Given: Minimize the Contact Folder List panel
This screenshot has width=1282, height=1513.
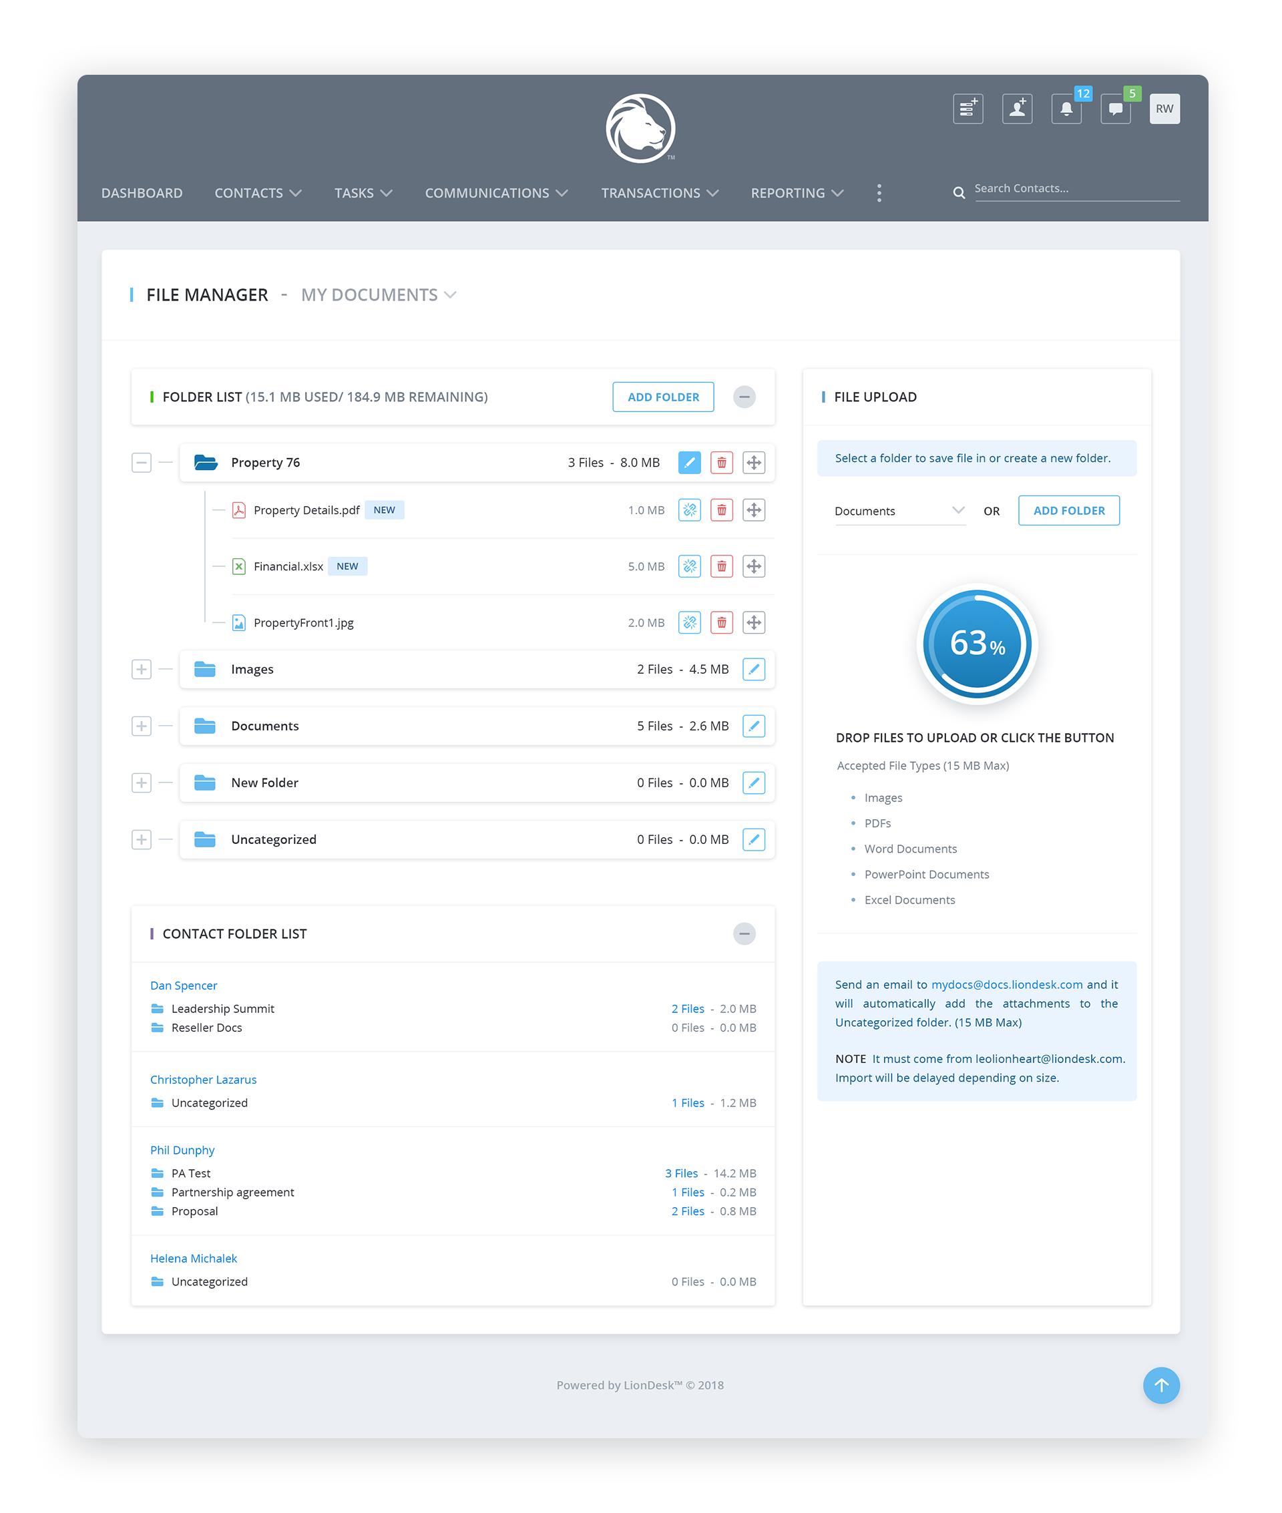Looking at the screenshot, I should coord(744,934).
